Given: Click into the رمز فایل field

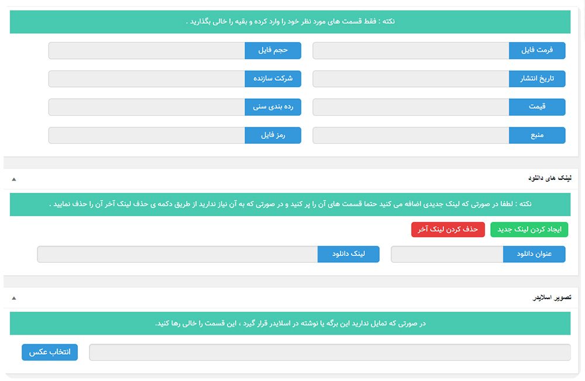Looking at the screenshot, I should [146, 136].
